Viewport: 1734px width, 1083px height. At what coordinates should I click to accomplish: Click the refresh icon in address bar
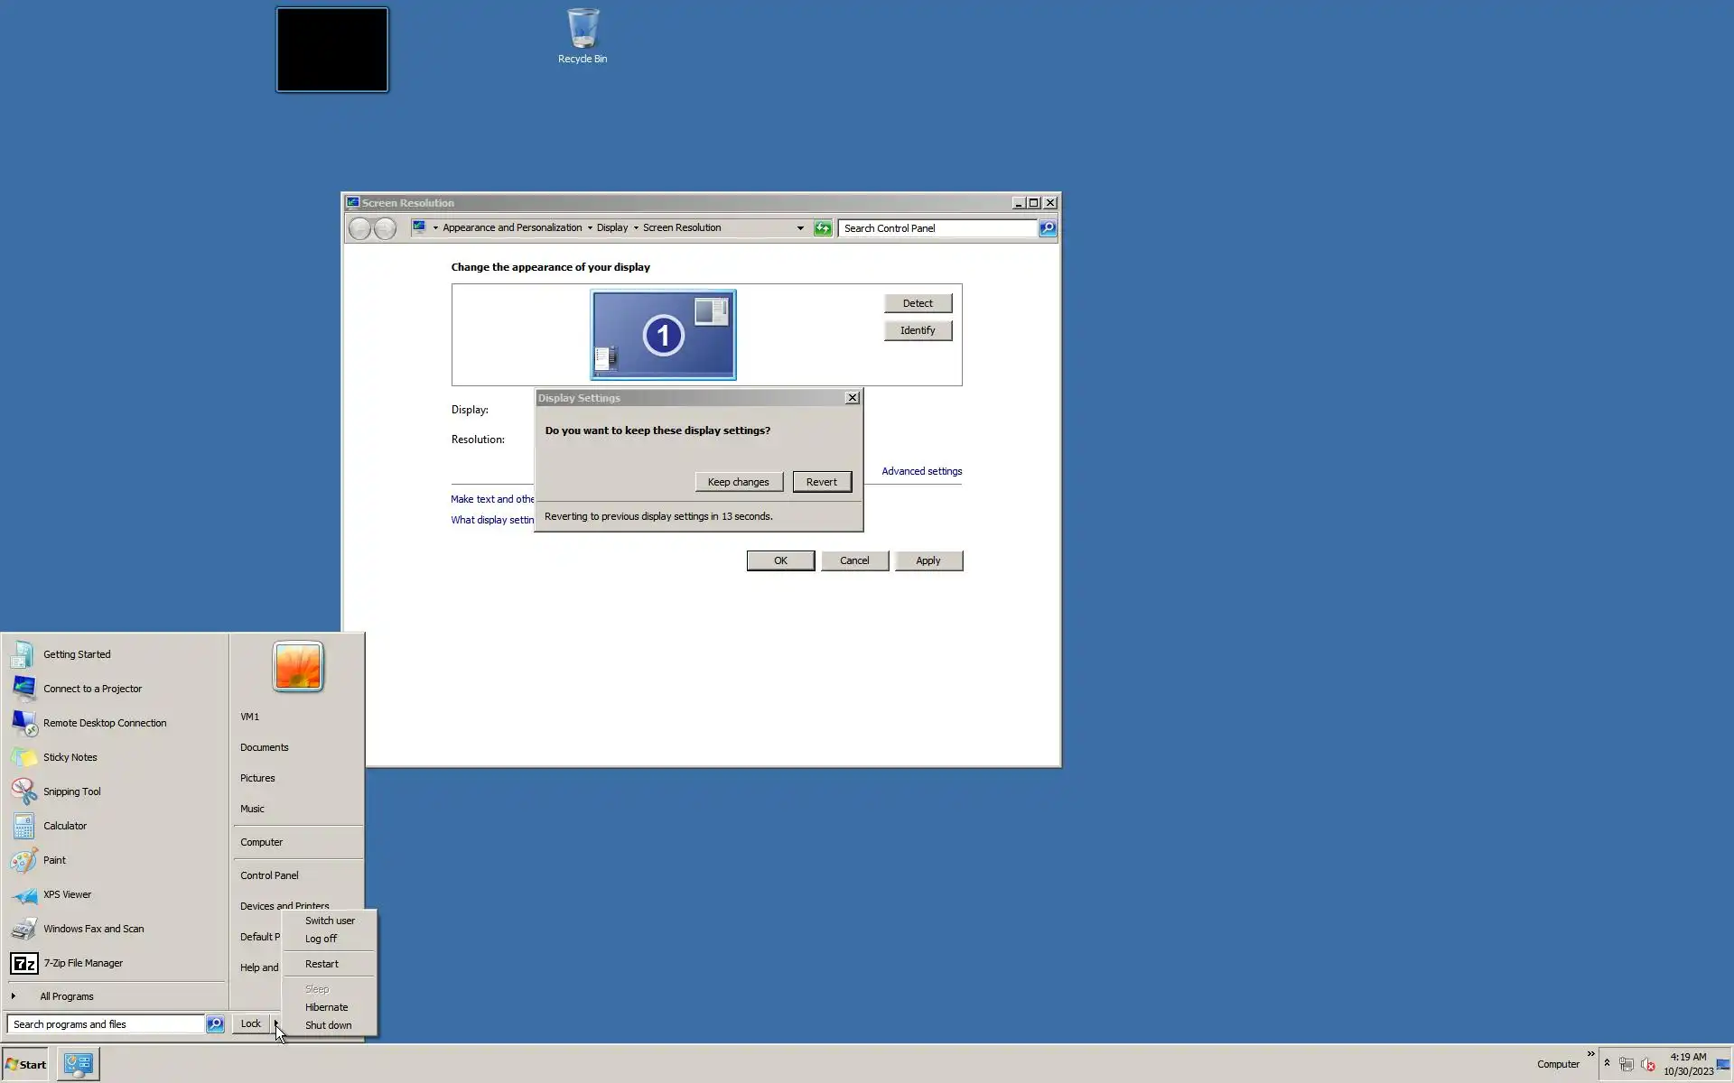(x=822, y=228)
